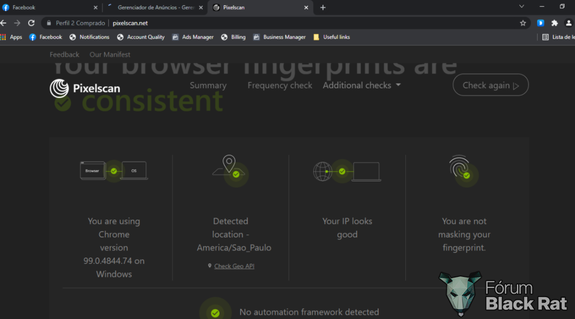Viewport: 575px width, 319px height.
Task: Click the 'Your IP looks good' text
Action: tap(347, 227)
